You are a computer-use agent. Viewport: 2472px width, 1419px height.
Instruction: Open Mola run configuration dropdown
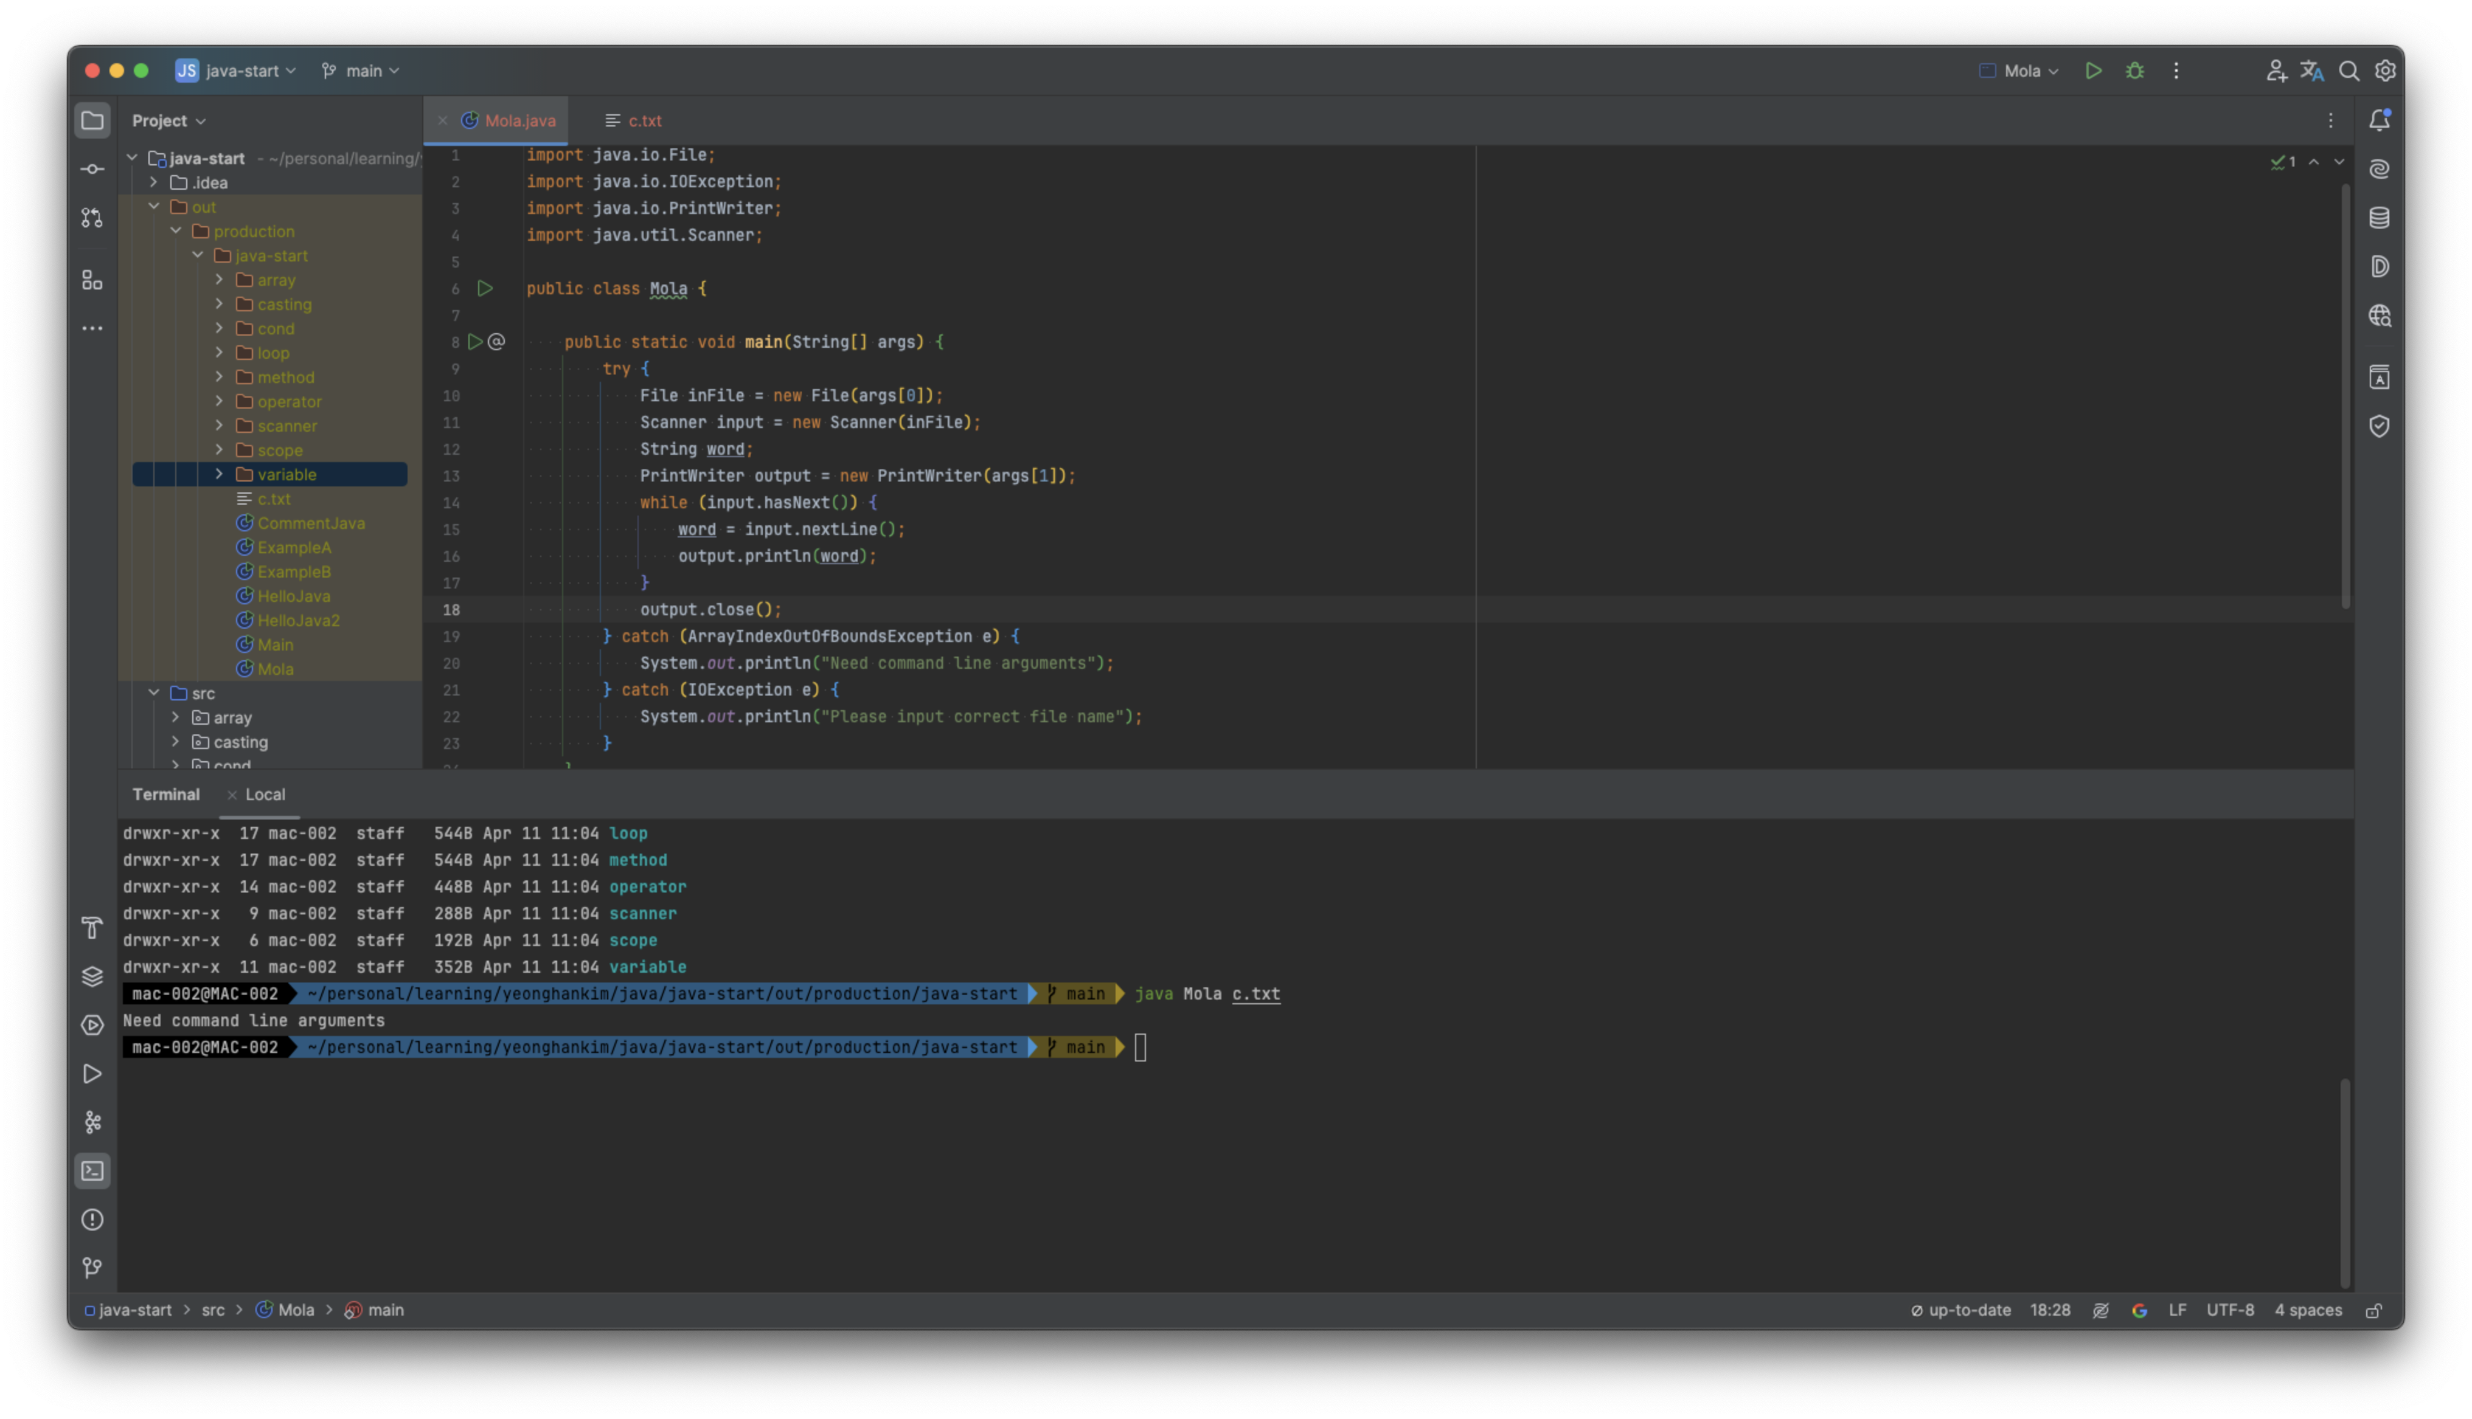(2019, 71)
